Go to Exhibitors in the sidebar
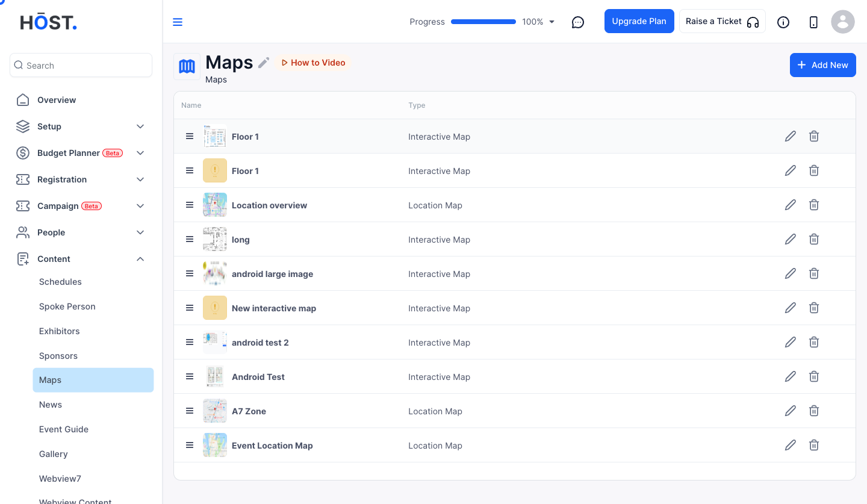The height and width of the screenshot is (504, 867). click(x=60, y=331)
